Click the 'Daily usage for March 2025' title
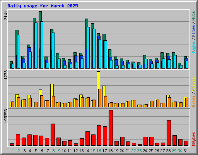The height and width of the screenshot is (155, 198). pyautogui.click(x=43, y=6)
